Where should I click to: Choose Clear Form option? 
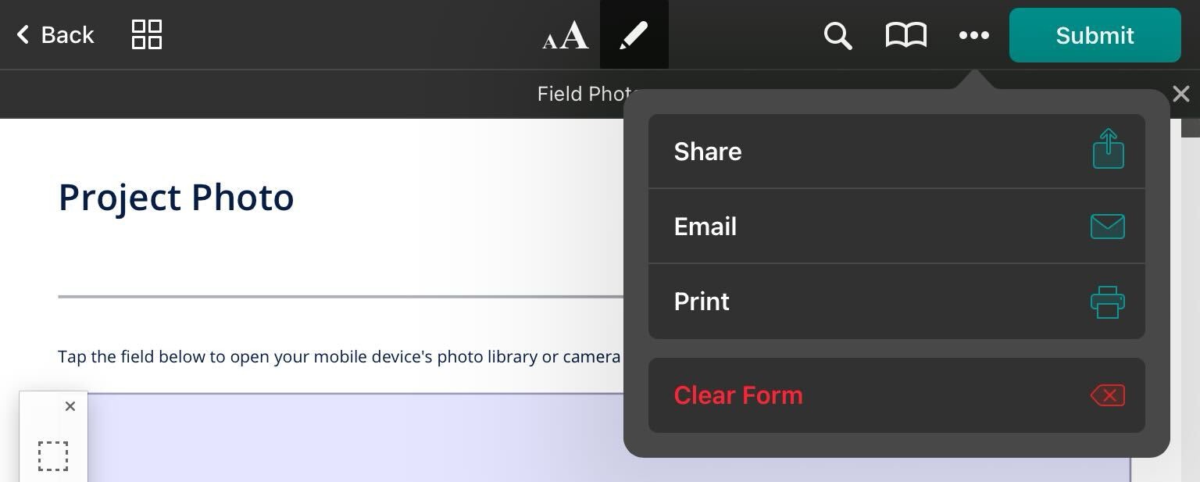click(738, 395)
